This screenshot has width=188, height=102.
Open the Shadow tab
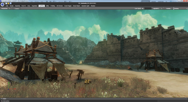click(x=93, y=6)
